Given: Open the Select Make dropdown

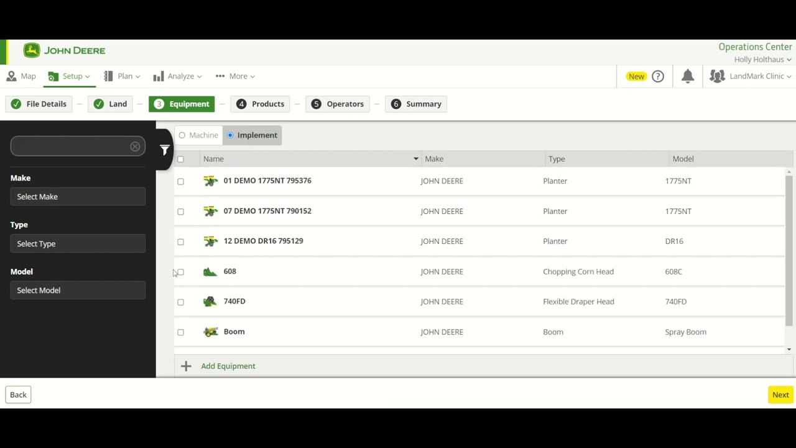Looking at the screenshot, I should coord(78,197).
